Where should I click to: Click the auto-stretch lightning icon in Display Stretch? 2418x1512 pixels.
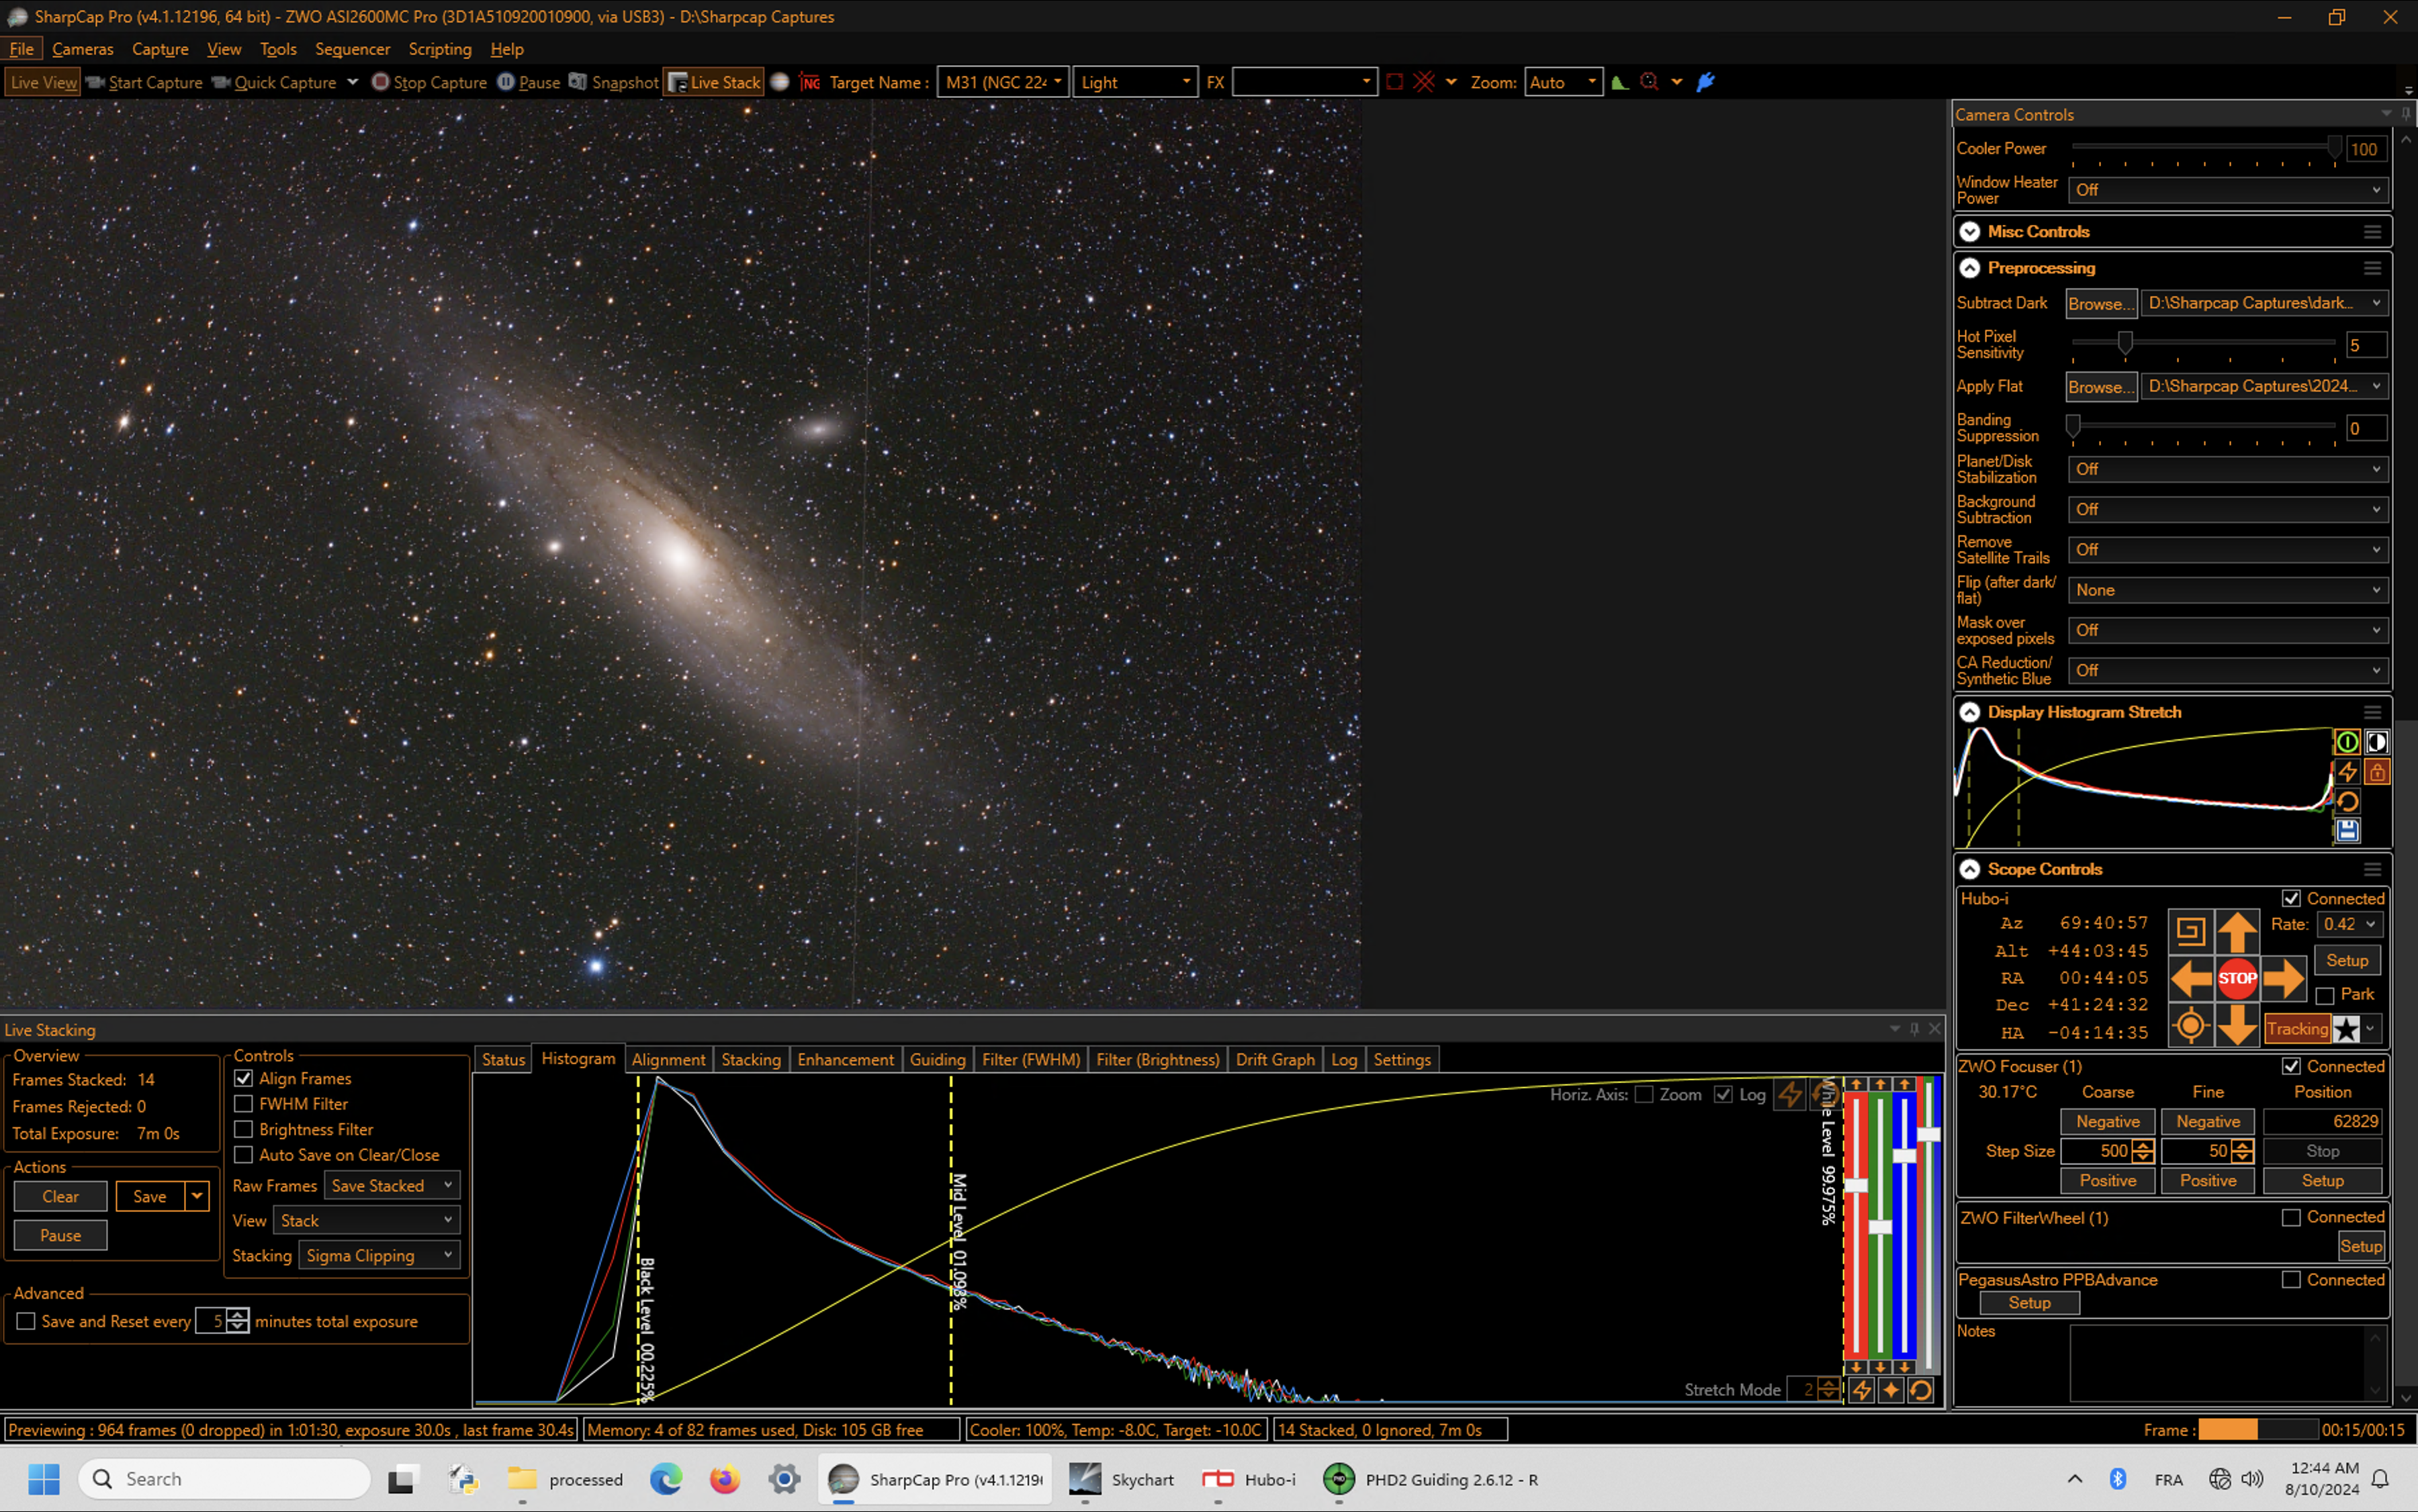(x=2347, y=771)
